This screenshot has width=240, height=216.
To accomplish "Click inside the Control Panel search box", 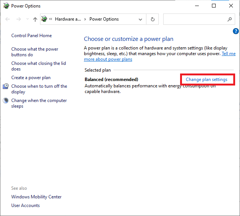I will pos(194,19).
